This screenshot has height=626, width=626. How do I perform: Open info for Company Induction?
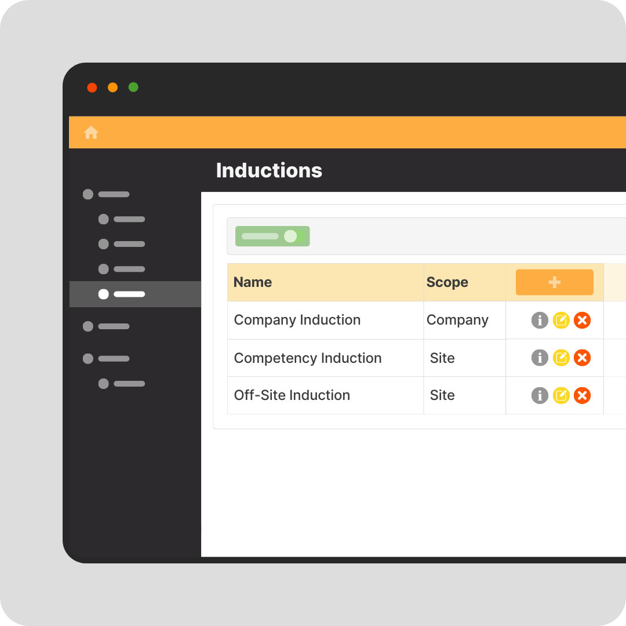[540, 320]
